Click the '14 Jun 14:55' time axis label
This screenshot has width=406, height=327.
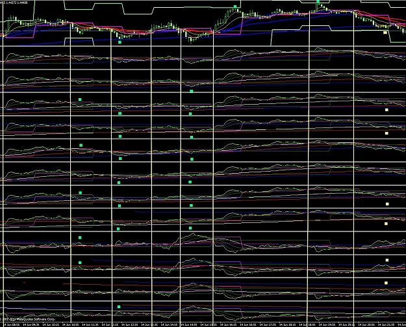pyautogui.click(x=189, y=324)
